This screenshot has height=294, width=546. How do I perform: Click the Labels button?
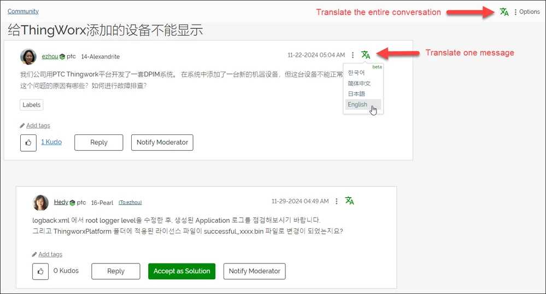pyautogui.click(x=31, y=105)
